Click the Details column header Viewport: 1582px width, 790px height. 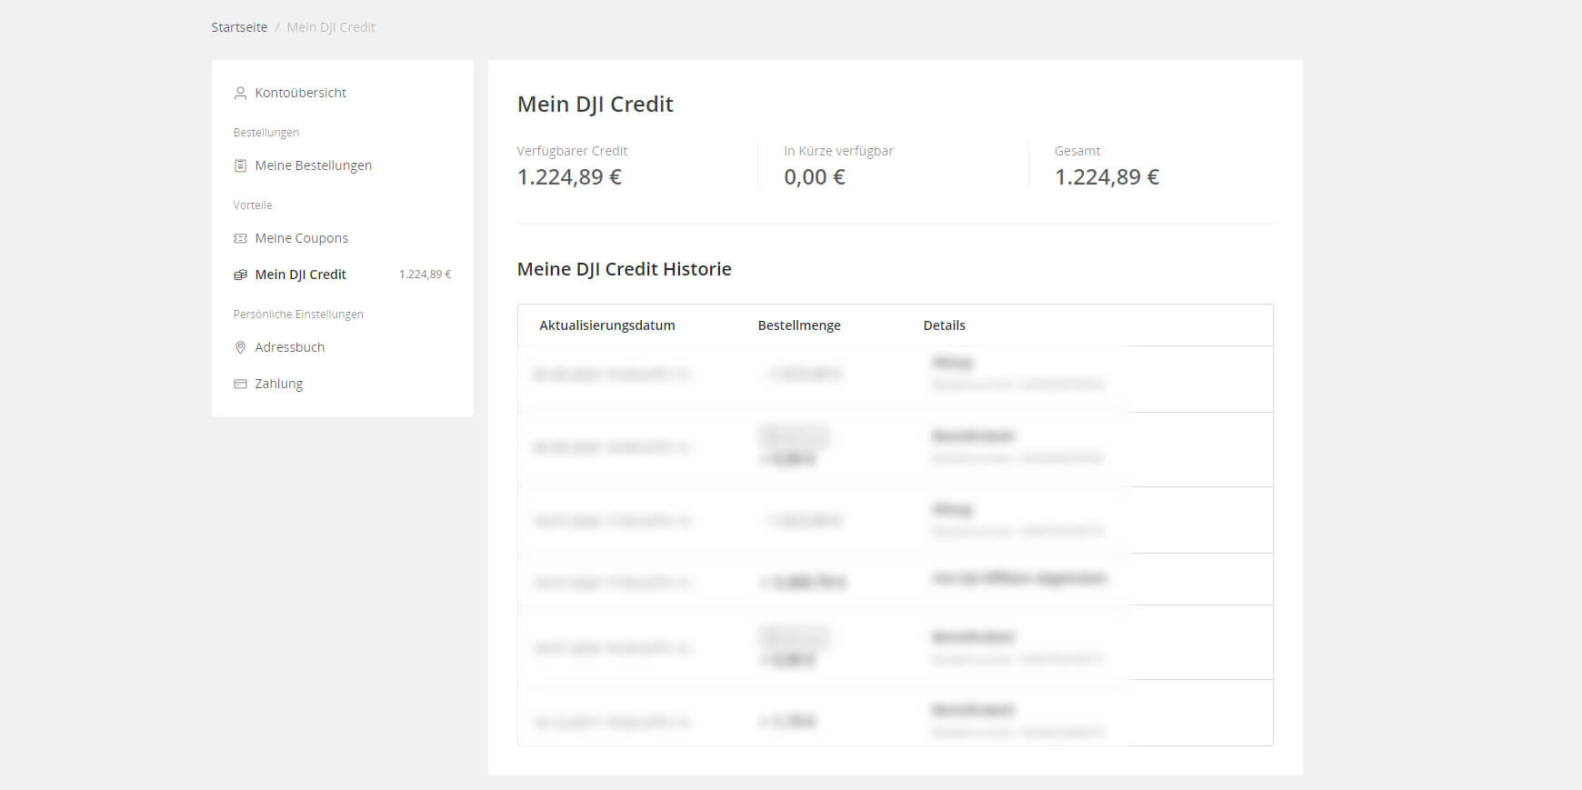(944, 325)
